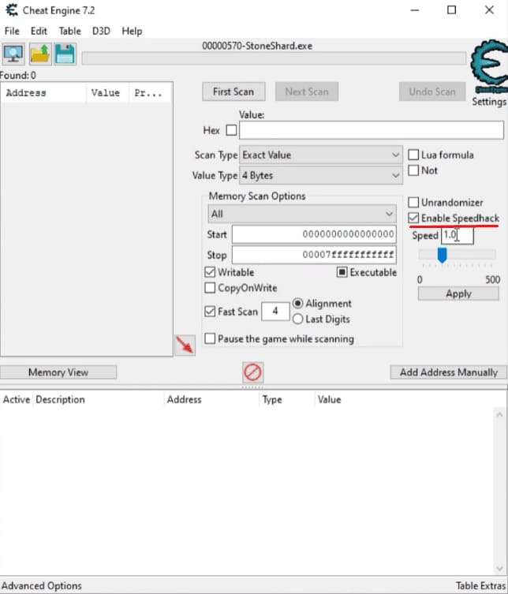Click the open folder load table icon
508x594 pixels.
point(39,54)
